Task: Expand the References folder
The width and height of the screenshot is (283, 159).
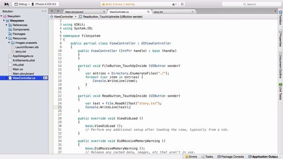Action: click(7, 25)
